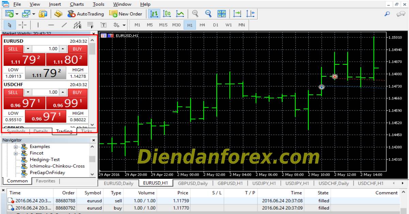Launch MetaEditor from the yellow book icon
The height and width of the screenshot is (214, 409).
[x=58, y=14]
